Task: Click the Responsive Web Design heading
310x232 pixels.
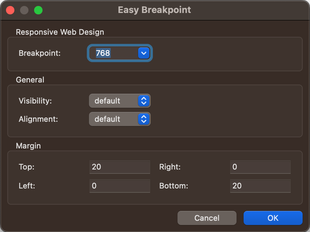Action: 60,32
